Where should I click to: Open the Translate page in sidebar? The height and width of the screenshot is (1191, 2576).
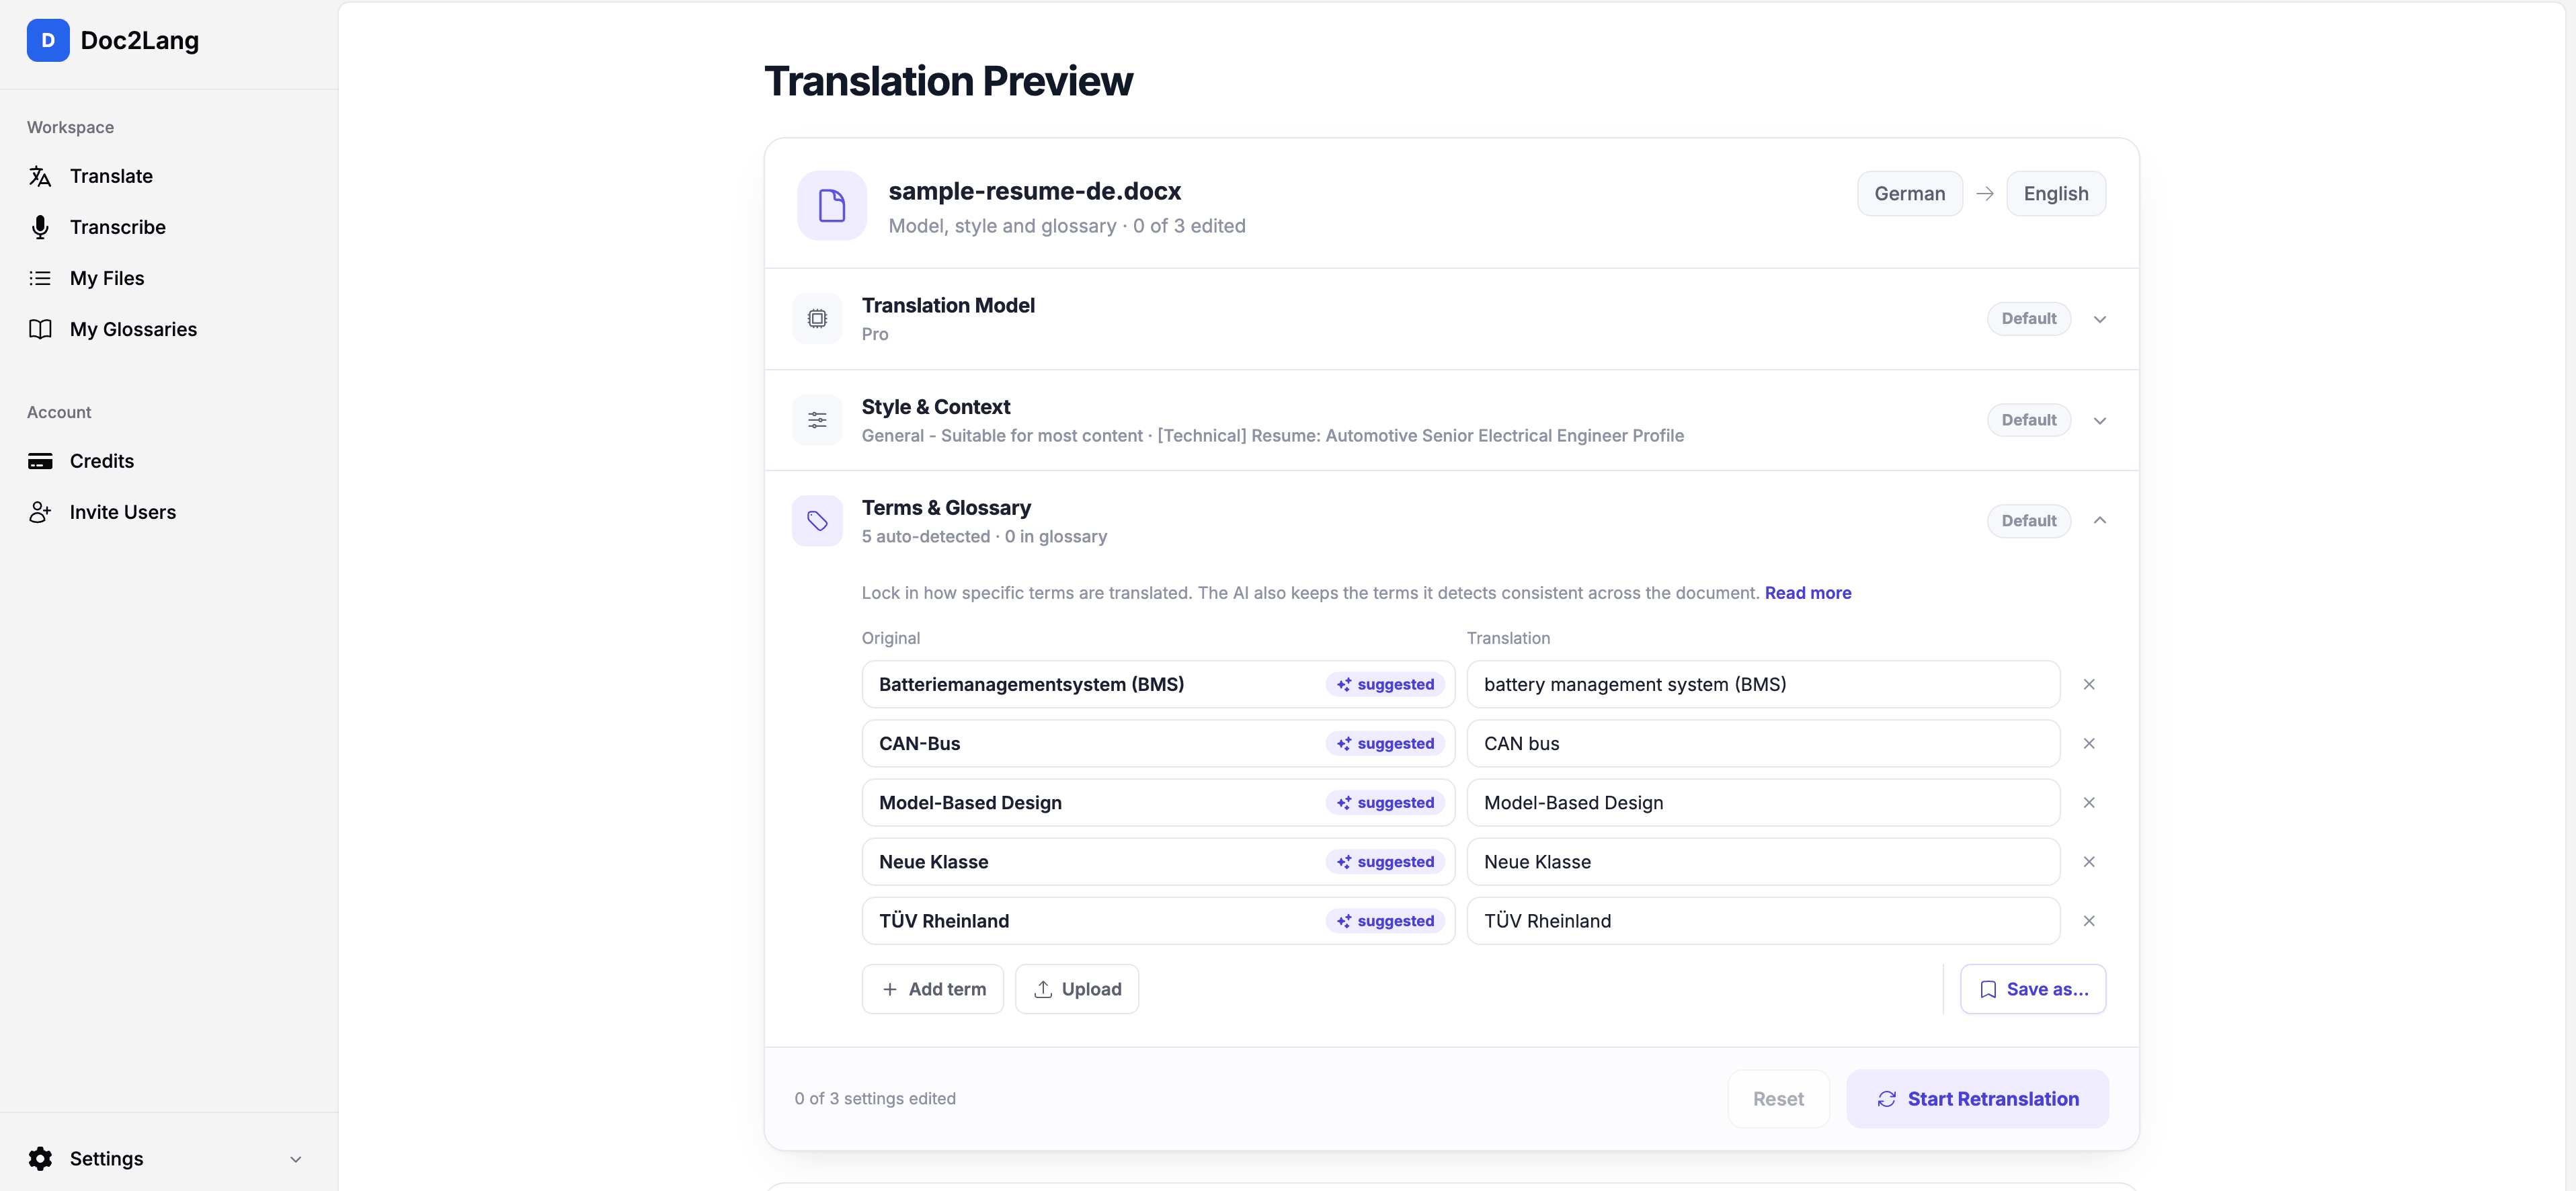pyautogui.click(x=111, y=176)
